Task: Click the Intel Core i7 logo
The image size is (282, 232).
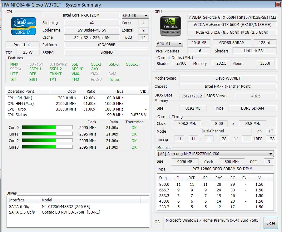Action: pyautogui.click(x=23, y=26)
